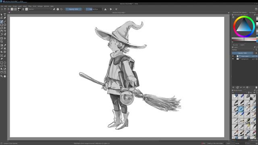Select the Zoom magnifier tool

[x=2, y=76]
